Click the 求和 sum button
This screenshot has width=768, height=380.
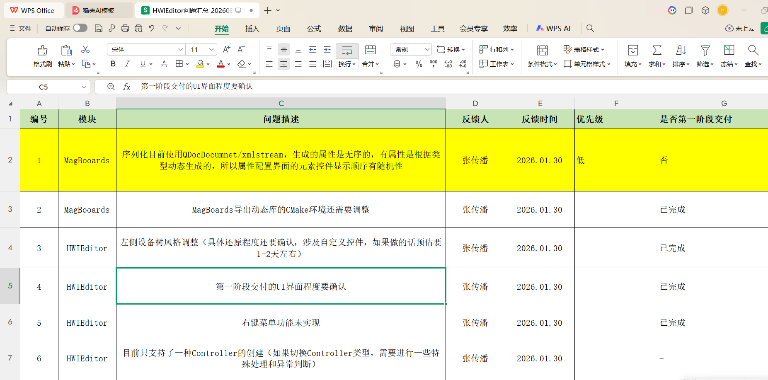[657, 56]
